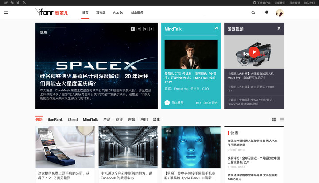Open 大疆发自拍无人机 Mavic Pro video link
This screenshot has width=319, height=183.
click(250, 75)
